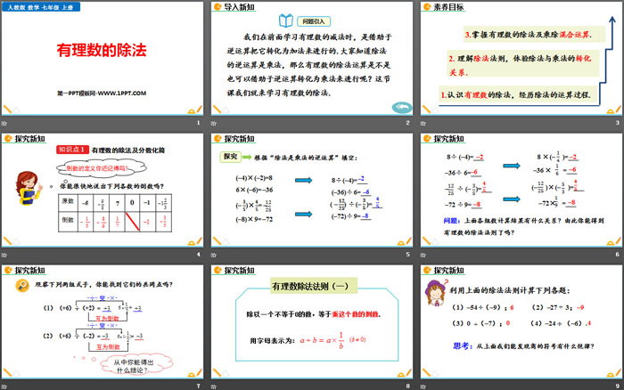This screenshot has width=624, height=390.
Task: Click the blue 思考 text on slide 9
Action: coord(461,345)
